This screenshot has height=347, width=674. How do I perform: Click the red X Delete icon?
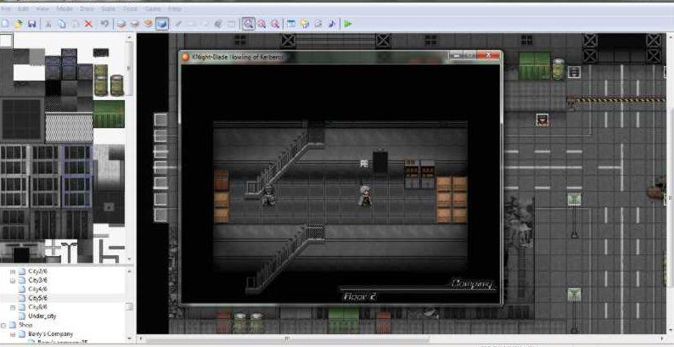(x=88, y=24)
